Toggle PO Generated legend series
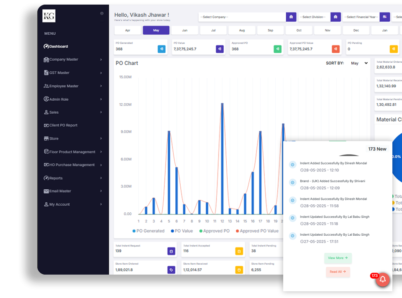This screenshot has width=402, height=298. pos(149,231)
